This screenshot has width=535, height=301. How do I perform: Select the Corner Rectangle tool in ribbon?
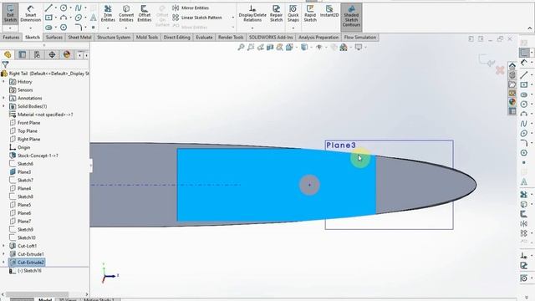coord(48,18)
